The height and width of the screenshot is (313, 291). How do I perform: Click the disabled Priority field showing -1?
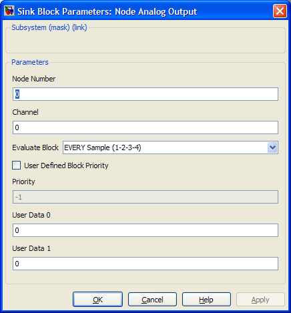[145, 197]
